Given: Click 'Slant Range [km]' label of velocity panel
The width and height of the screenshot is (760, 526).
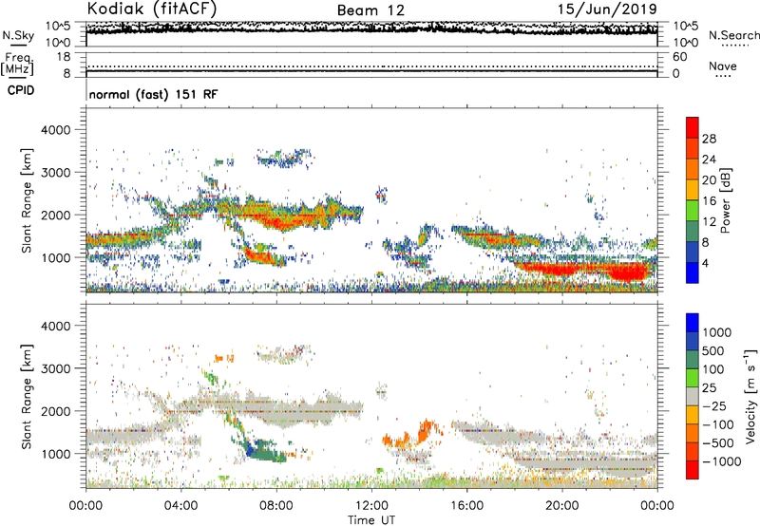Looking at the screenshot, I should coord(27,397).
